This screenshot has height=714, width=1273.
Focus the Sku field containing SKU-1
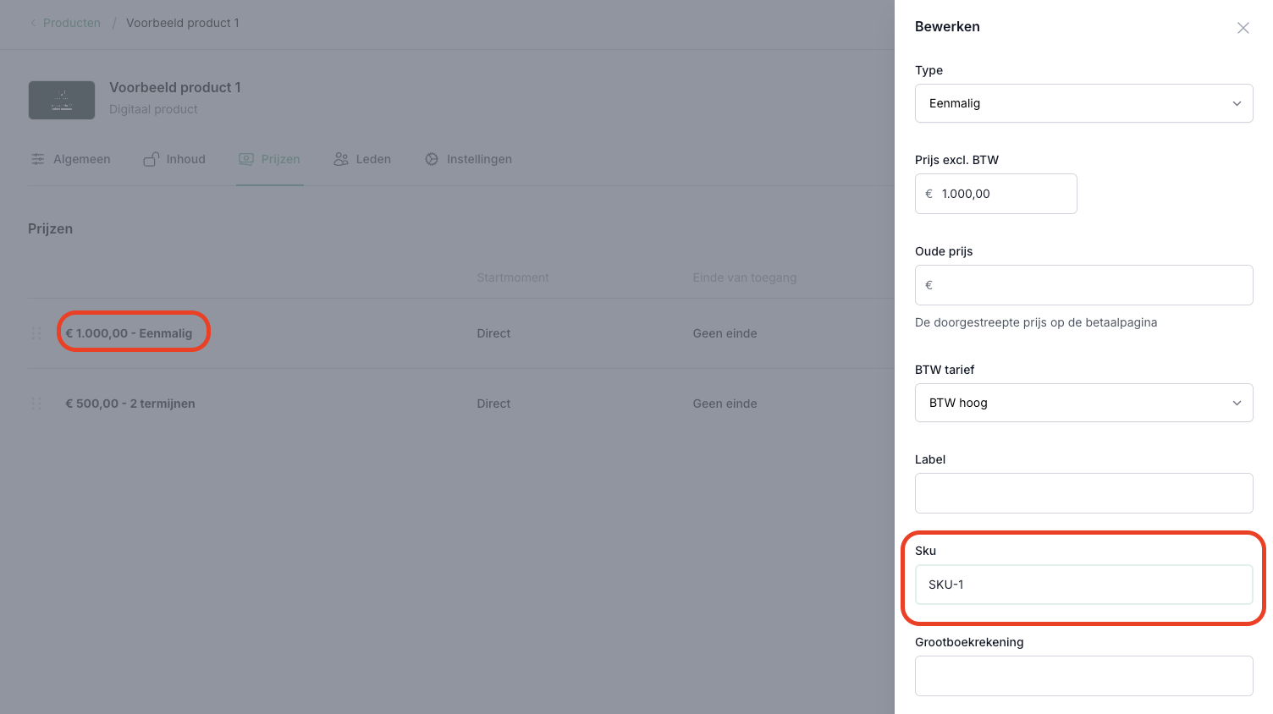[1083, 585]
